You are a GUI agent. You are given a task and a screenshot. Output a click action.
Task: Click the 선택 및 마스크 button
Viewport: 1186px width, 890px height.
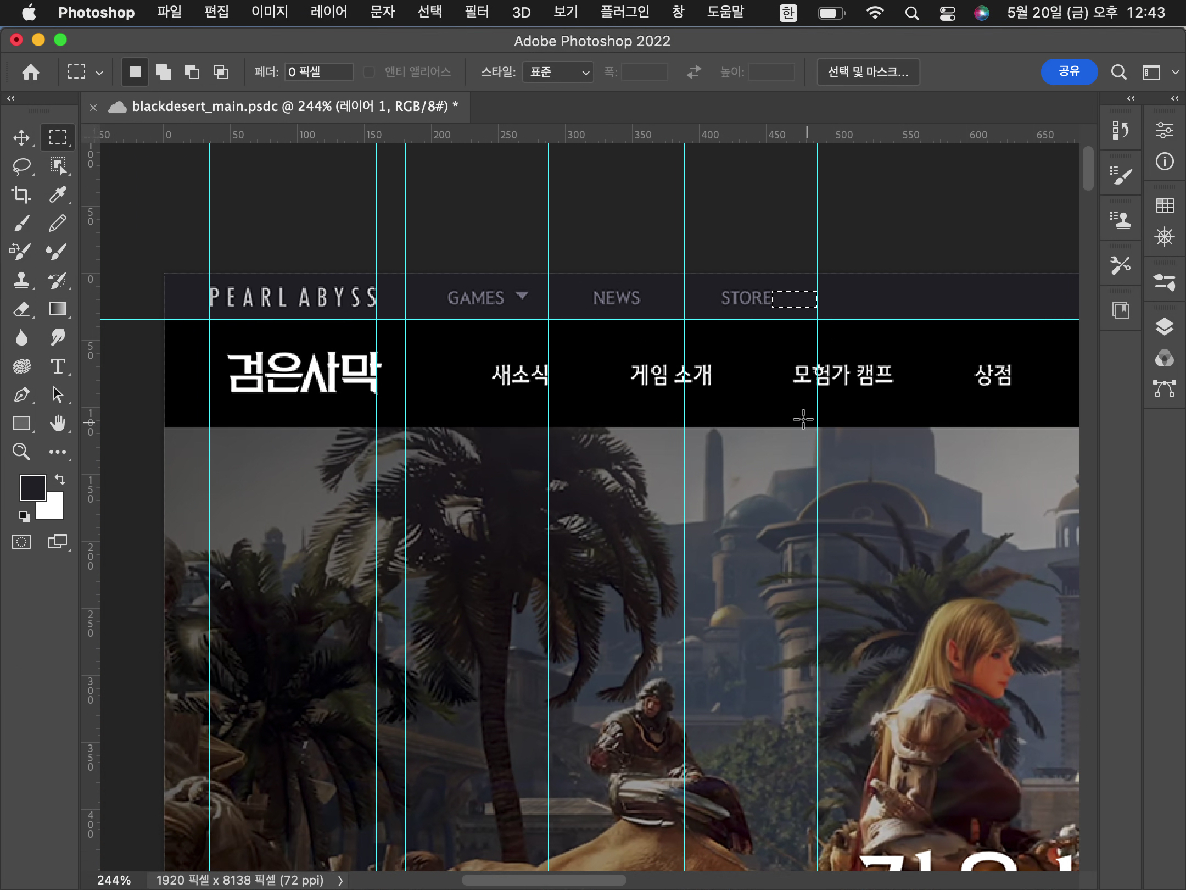coord(868,72)
